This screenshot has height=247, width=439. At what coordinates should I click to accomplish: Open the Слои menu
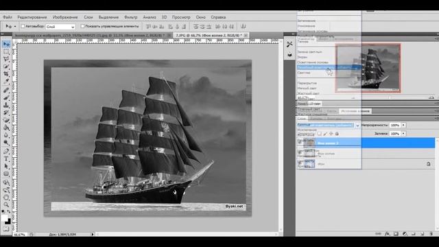pos(88,17)
